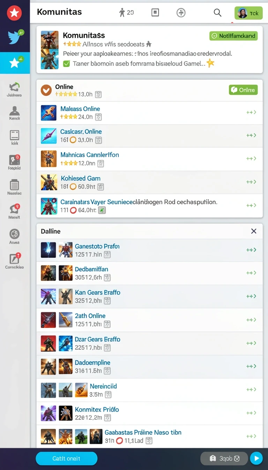Toggle the green checkbox in the Komunitass card

tap(66, 64)
